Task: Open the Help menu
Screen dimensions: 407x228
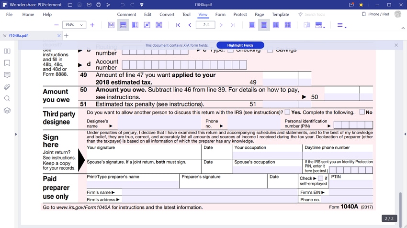Action: pos(47,14)
